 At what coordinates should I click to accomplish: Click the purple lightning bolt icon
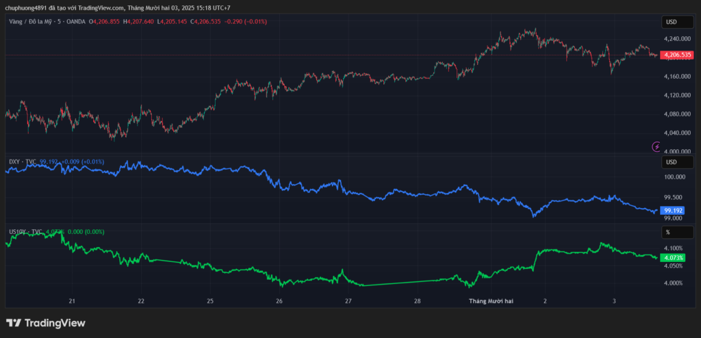657,146
